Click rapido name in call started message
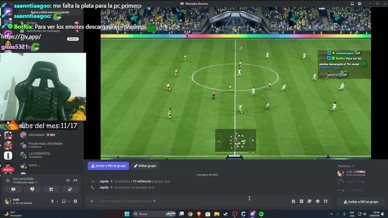388x218 pixels. coord(104,187)
